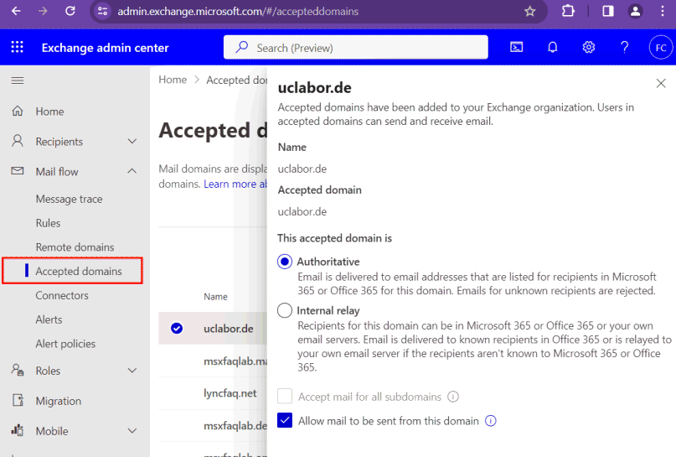Select the Authoritative radio button

click(285, 262)
